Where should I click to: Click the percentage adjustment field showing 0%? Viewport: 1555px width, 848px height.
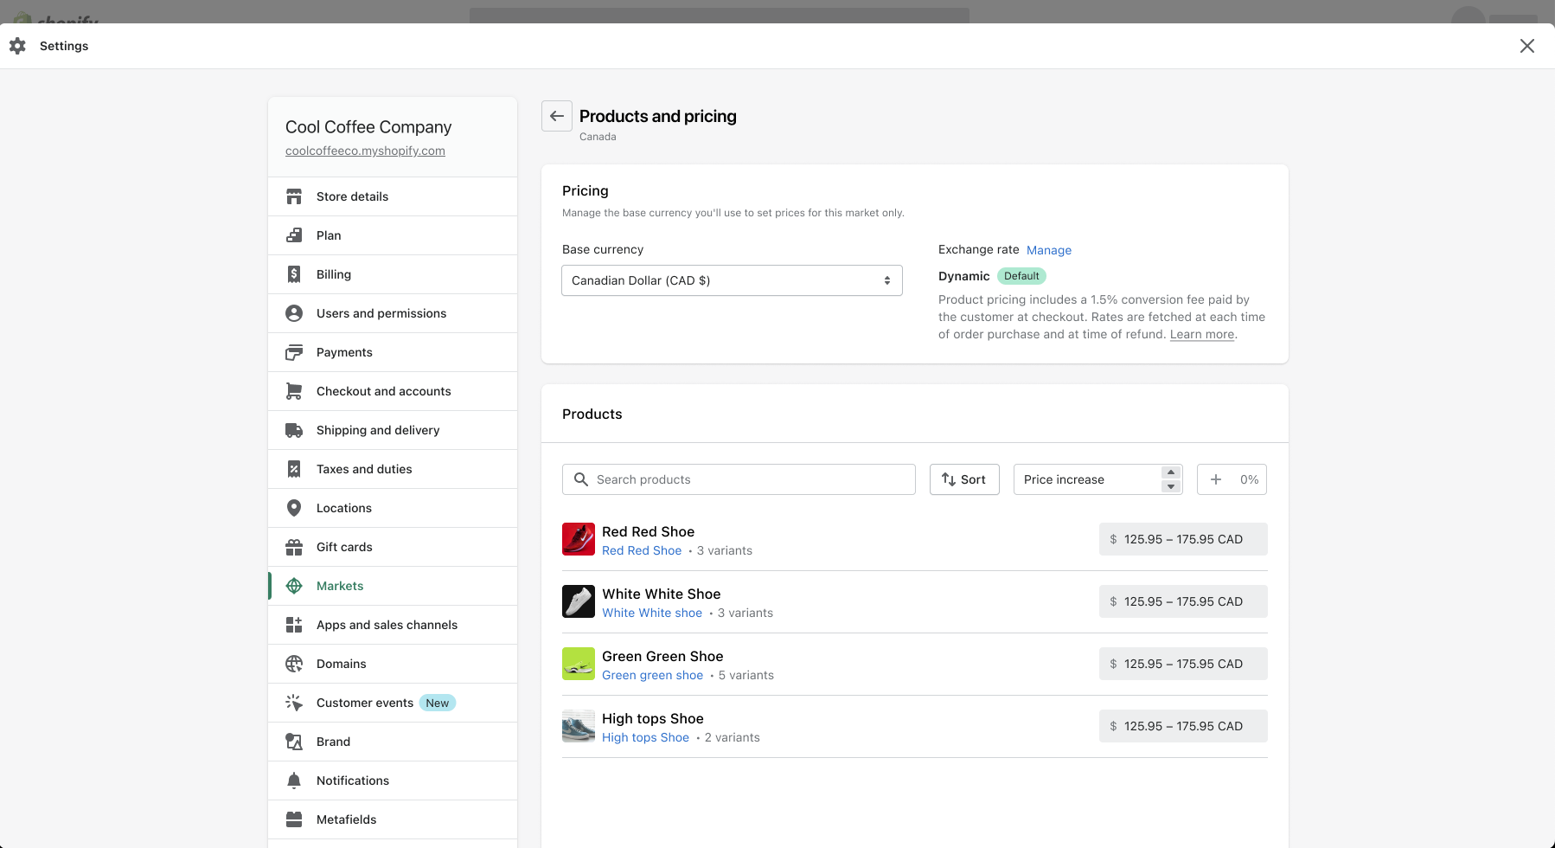1242,479
